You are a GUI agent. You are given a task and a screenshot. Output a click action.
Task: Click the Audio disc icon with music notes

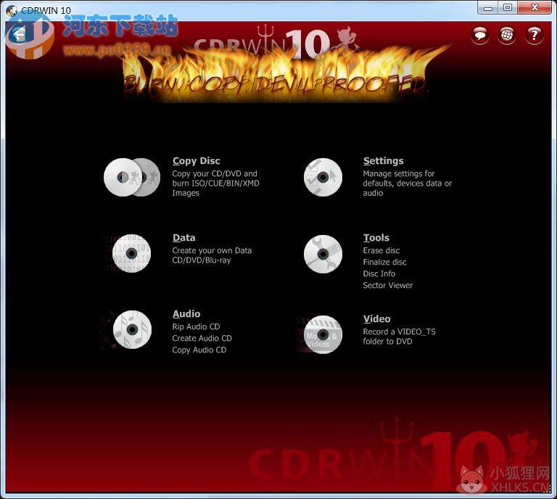point(132,329)
